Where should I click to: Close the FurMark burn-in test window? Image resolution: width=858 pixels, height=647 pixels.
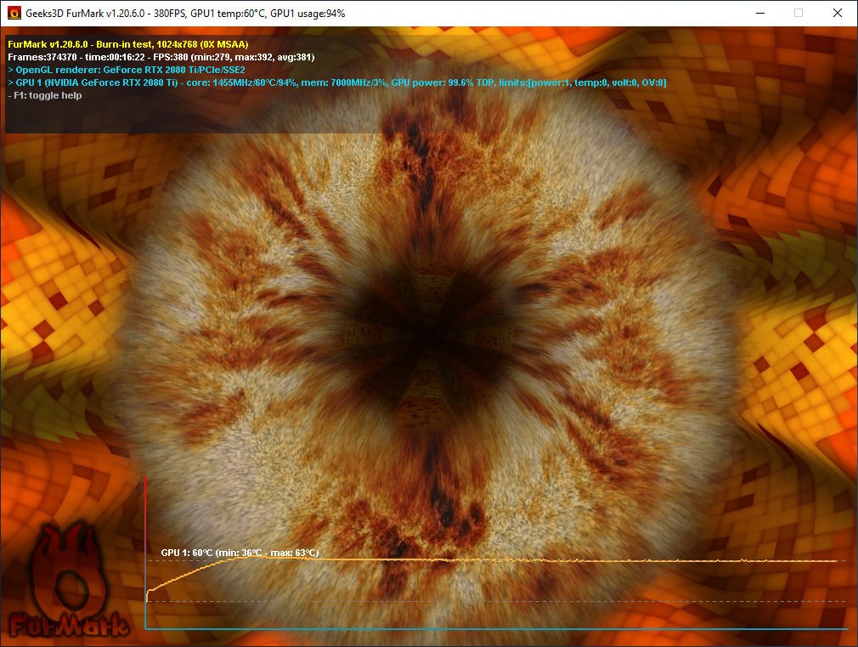838,13
